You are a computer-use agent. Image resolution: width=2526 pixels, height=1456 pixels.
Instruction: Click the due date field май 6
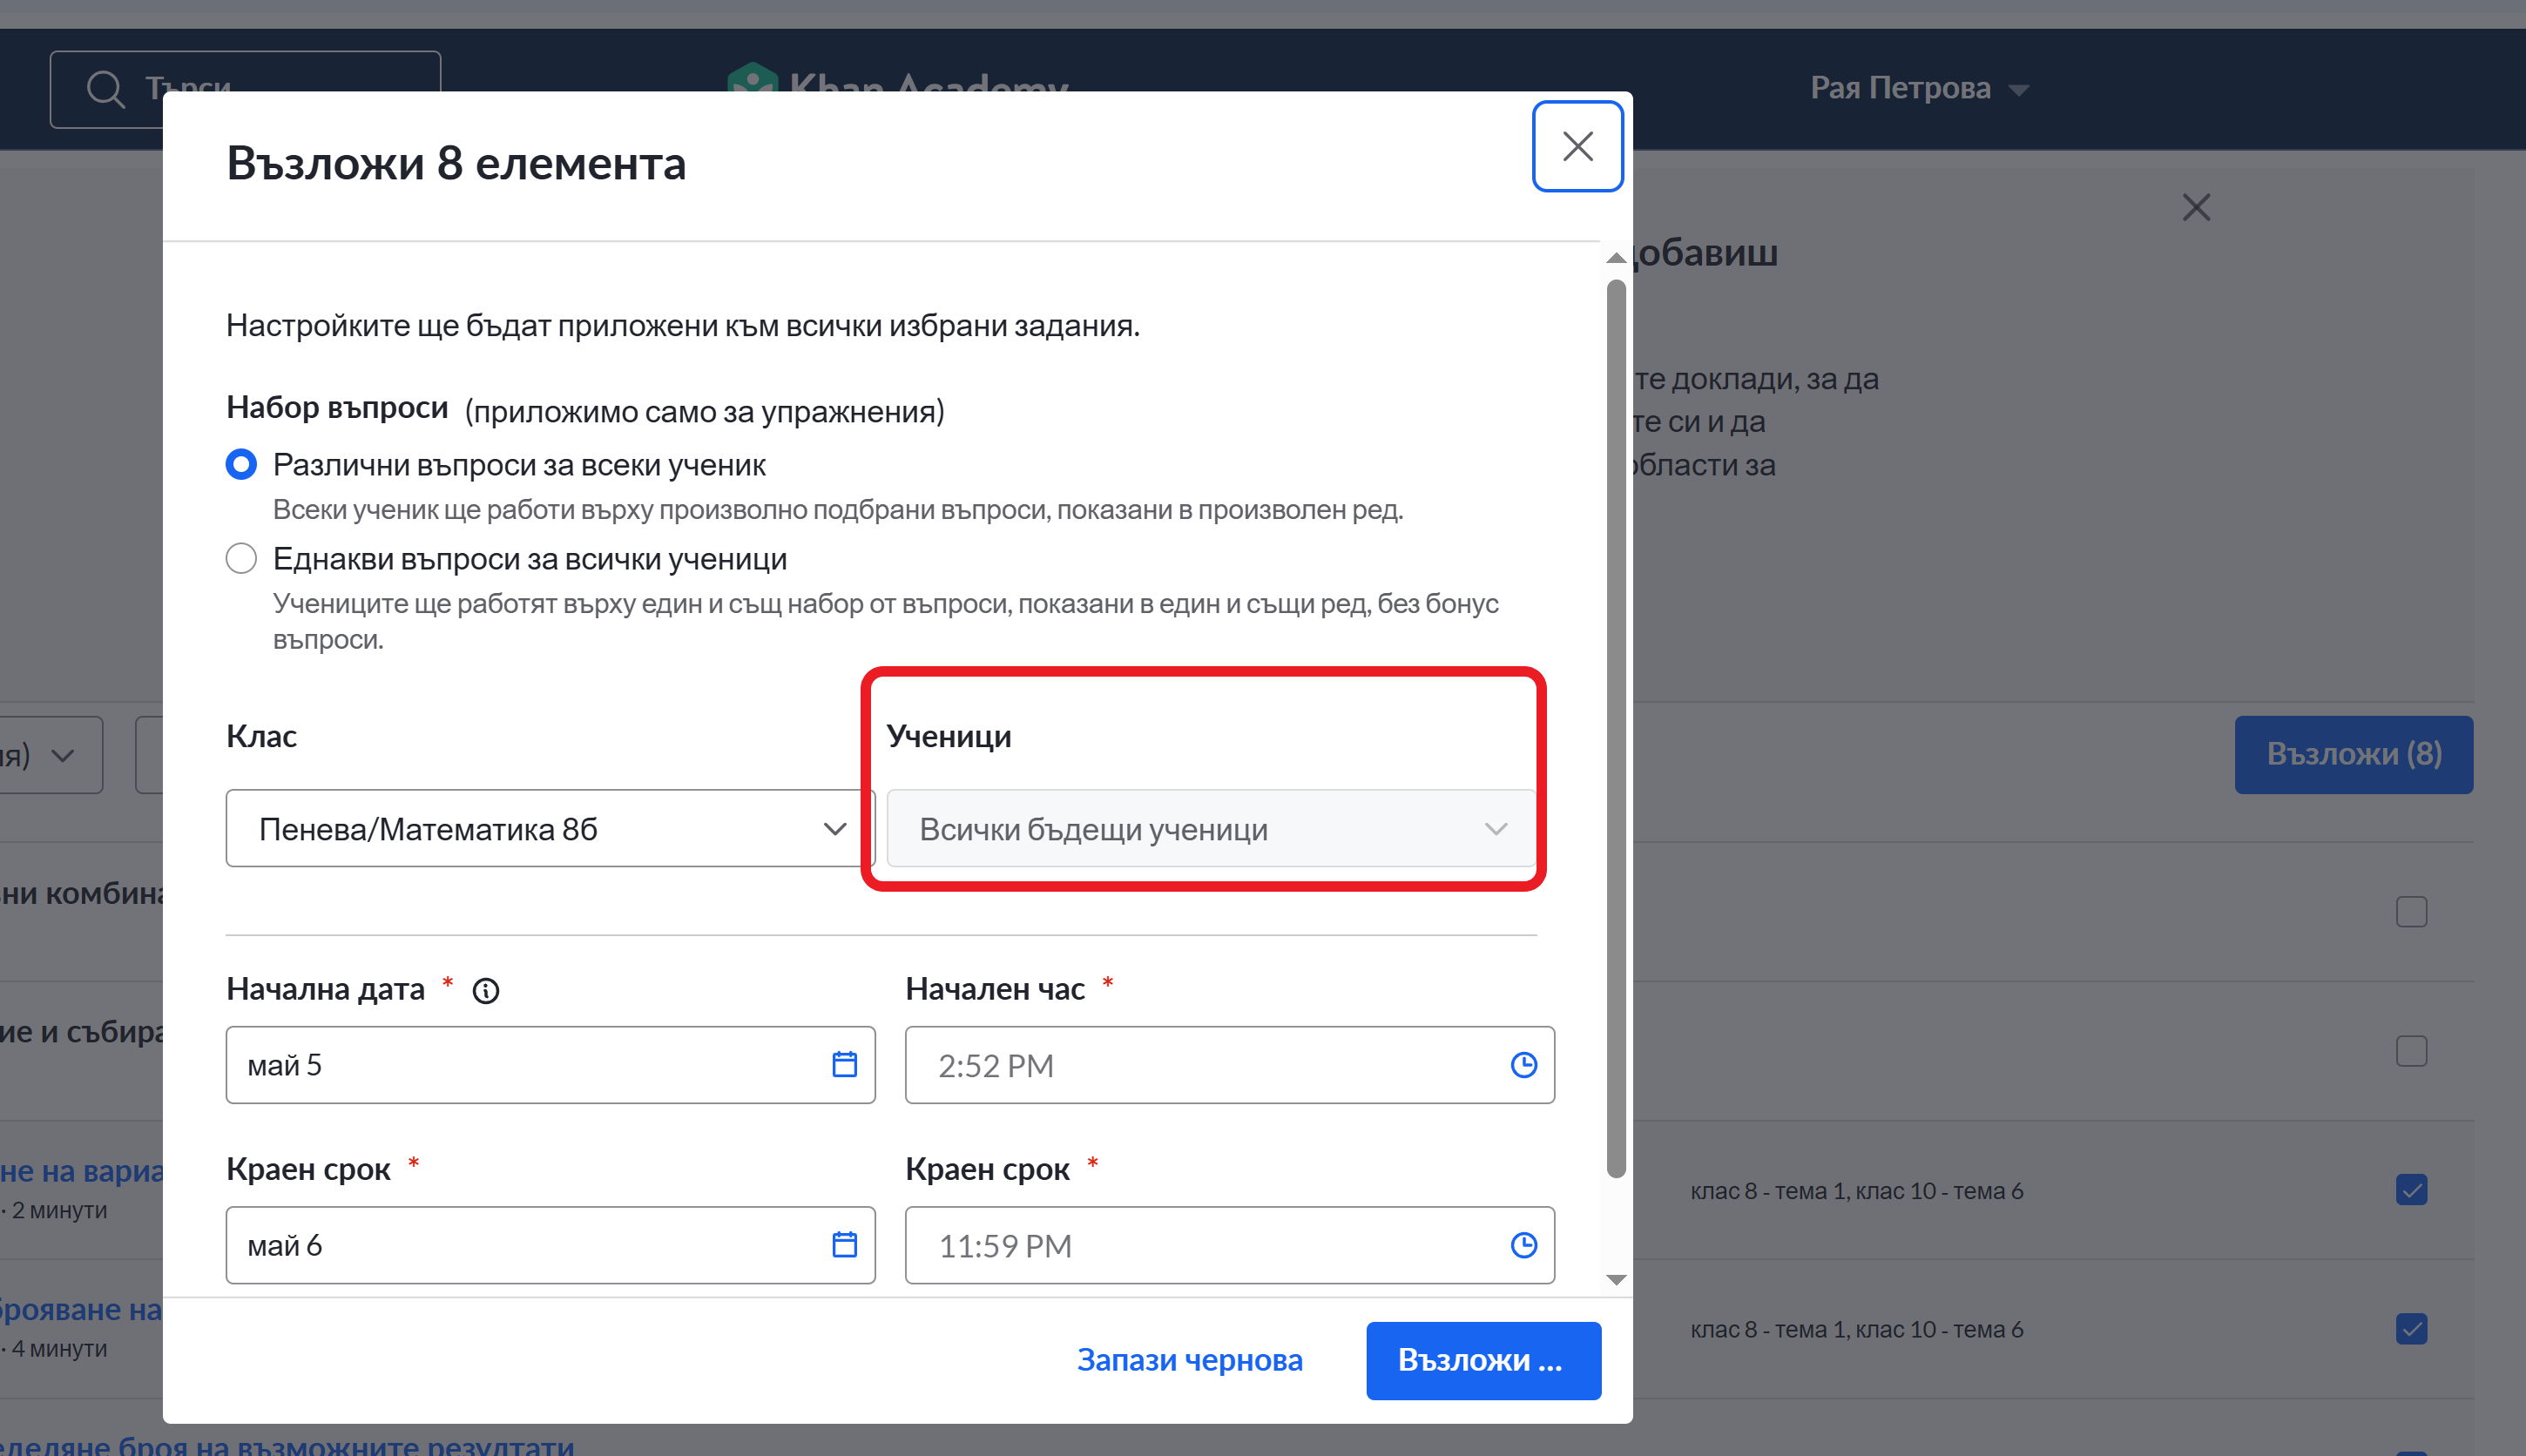click(550, 1244)
